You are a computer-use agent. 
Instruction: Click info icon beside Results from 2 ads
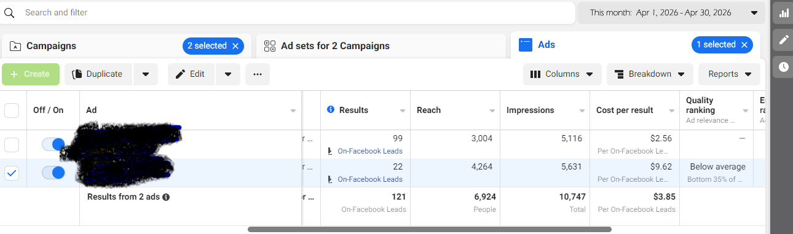[166, 197]
